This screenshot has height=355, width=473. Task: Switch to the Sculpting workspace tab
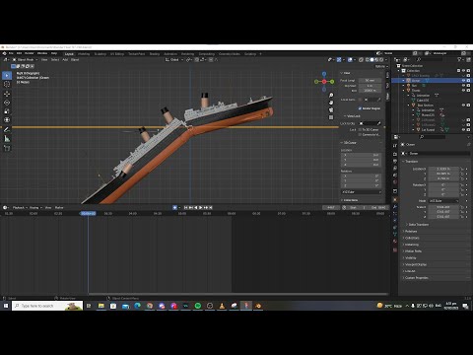pyautogui.click(x=101, y=54)
